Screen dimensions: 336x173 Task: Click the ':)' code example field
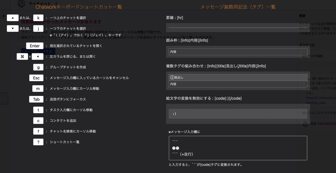click(x=238, y=114)
